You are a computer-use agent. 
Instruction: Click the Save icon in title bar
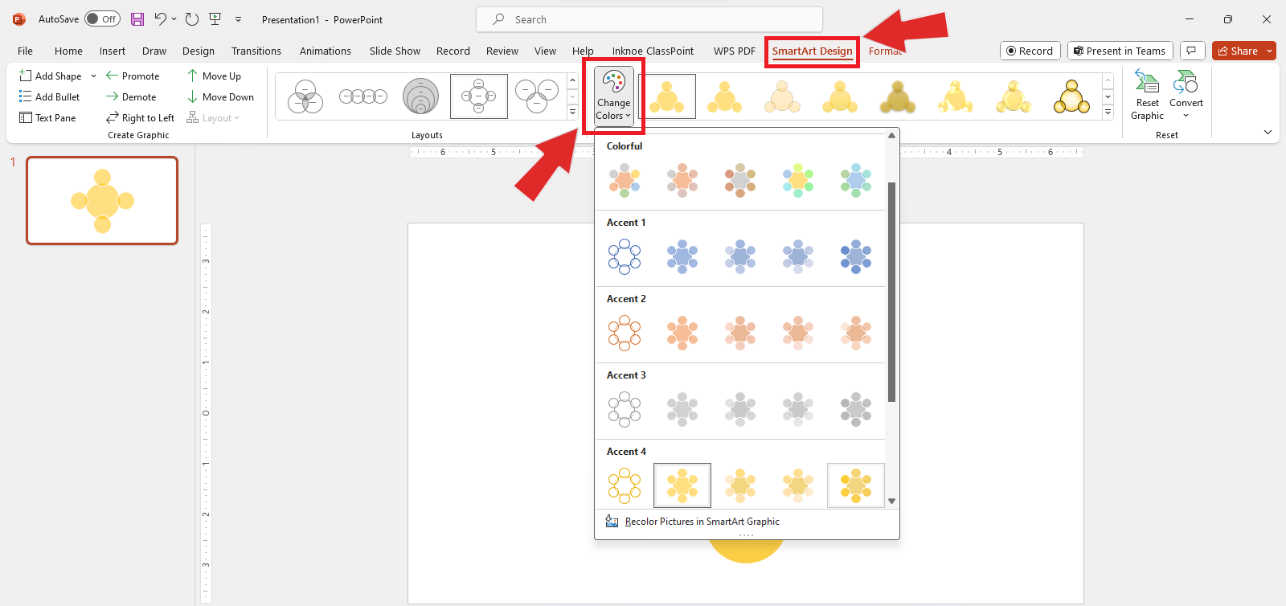click(137, 19)
